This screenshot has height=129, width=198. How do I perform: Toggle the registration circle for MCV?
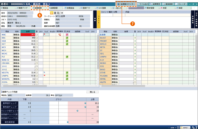point(37,47)
